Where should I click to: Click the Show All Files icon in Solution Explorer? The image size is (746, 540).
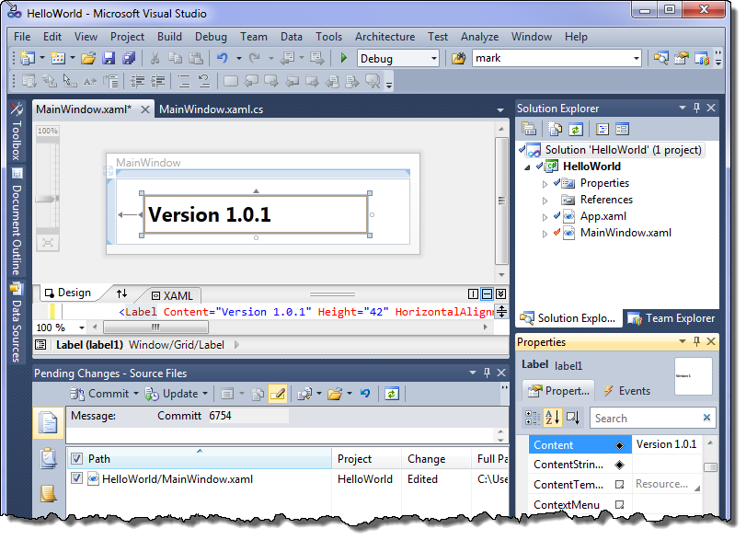(x=555, y=129)
